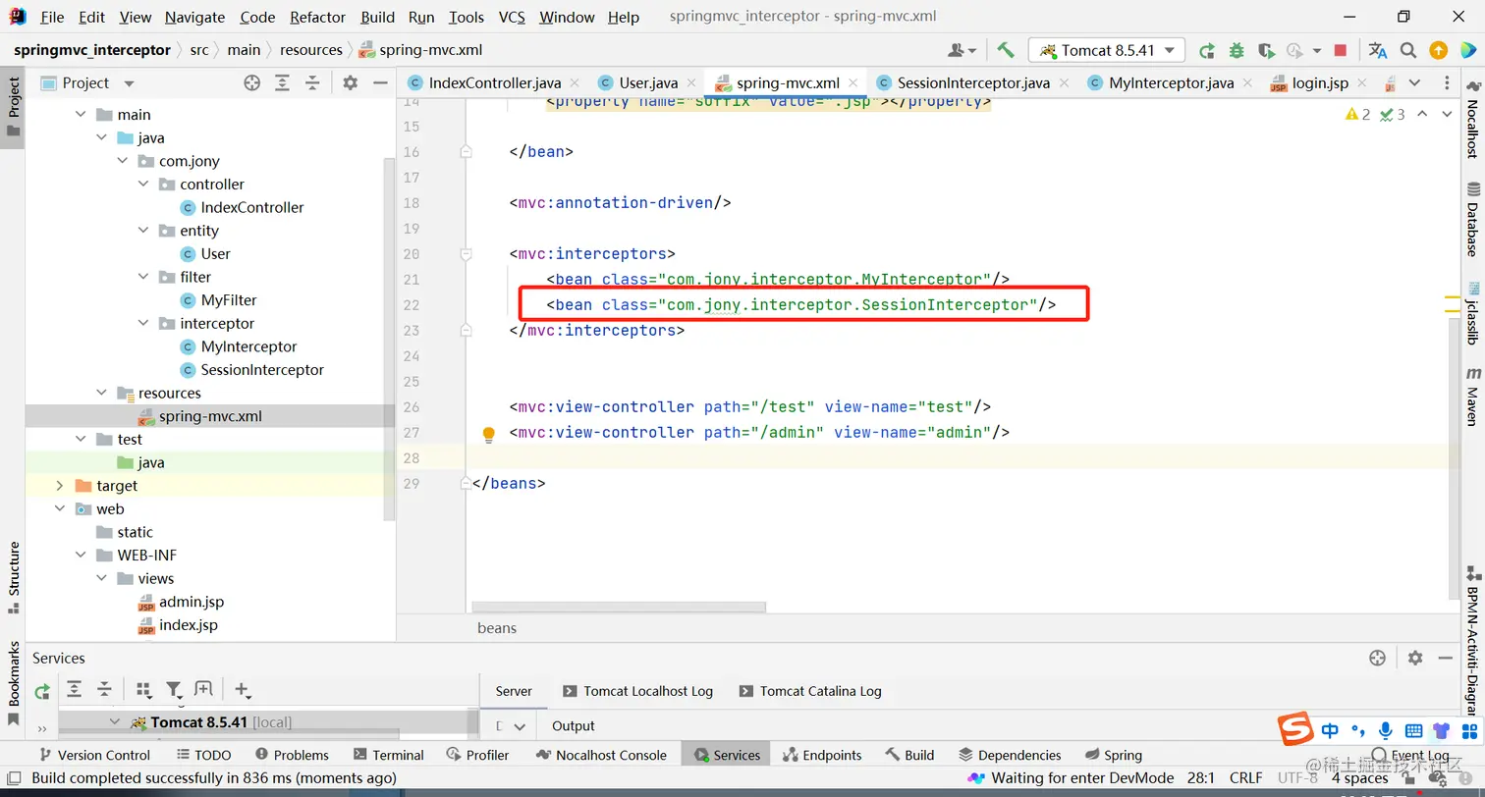Image resolution: width=1485 pixels, height=797 pixels.
Task: Open the Endpoints tool window
Action: 823,755
